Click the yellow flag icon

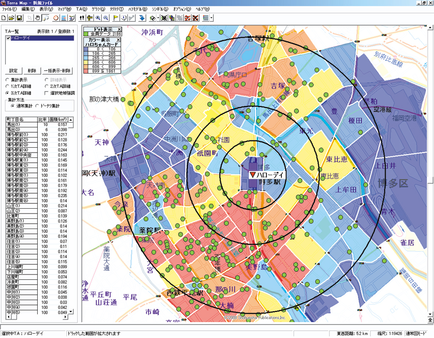click(x=116, y=18)
